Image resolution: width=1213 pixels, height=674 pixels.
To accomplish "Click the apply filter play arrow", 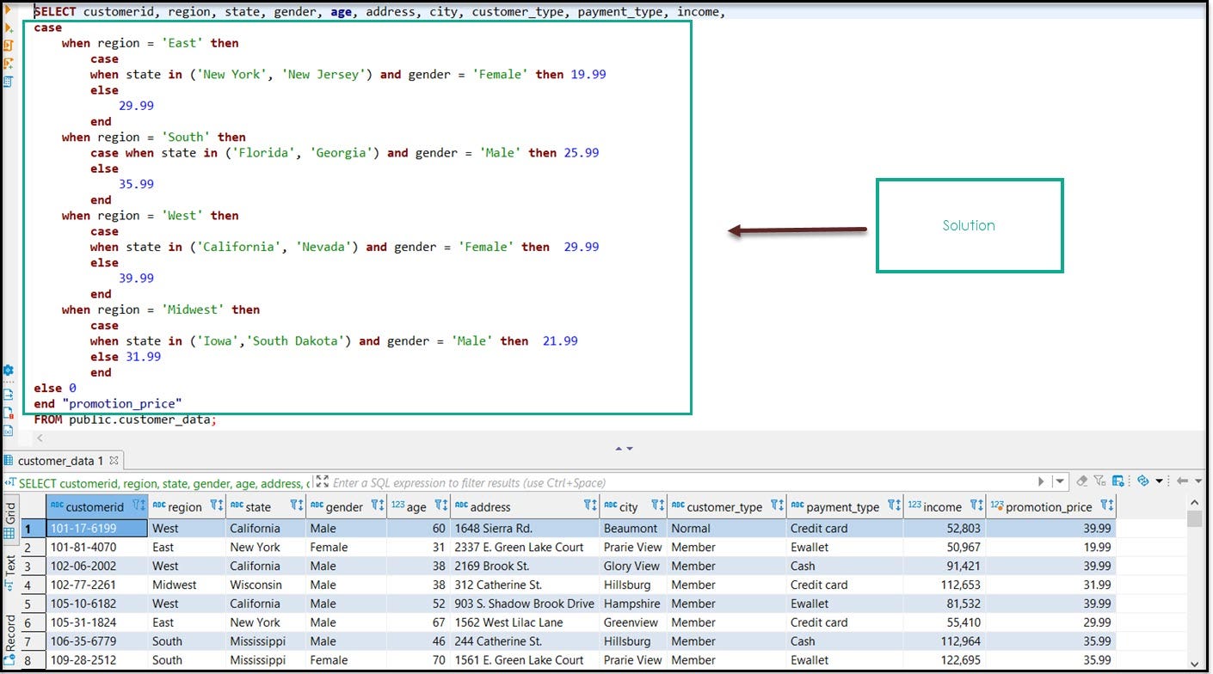I will point(1041,482).
